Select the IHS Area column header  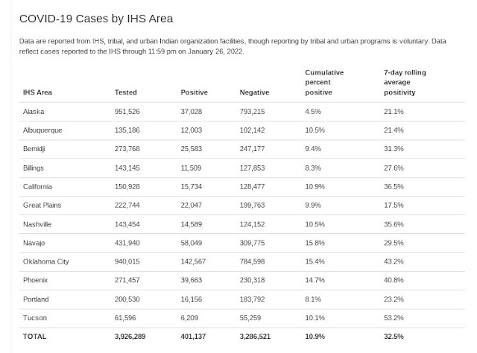point(37,92)
